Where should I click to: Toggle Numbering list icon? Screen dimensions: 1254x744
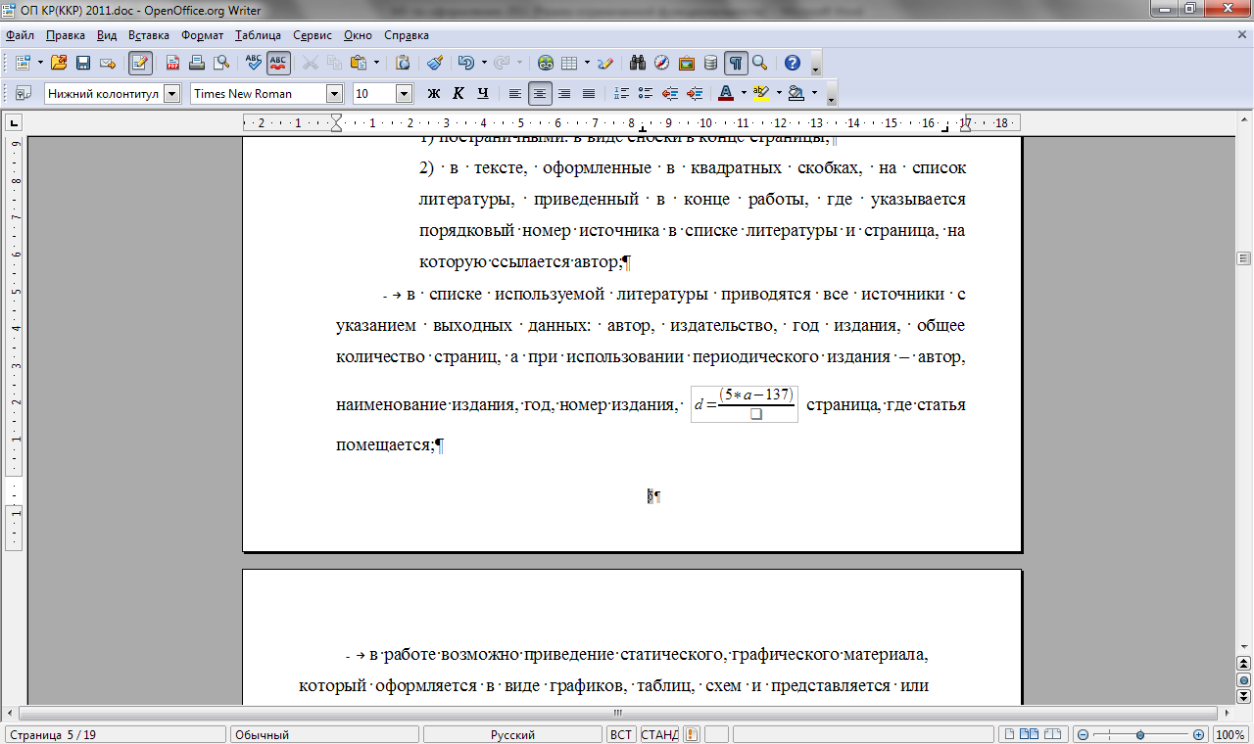(x=621, y=93)
